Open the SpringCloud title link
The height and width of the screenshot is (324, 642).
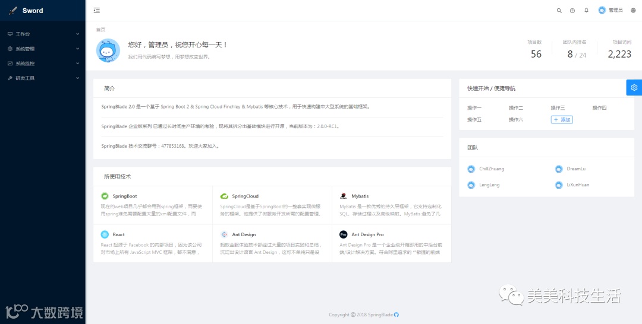point(246,196)
